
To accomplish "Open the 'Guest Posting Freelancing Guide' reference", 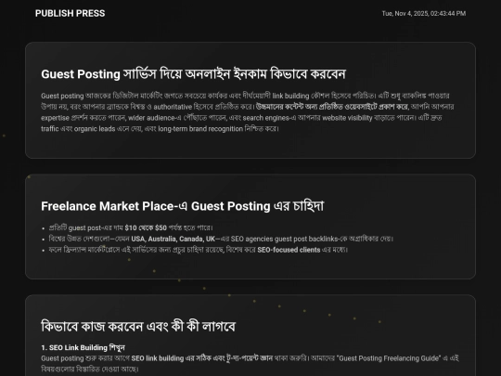I will 389,358.
